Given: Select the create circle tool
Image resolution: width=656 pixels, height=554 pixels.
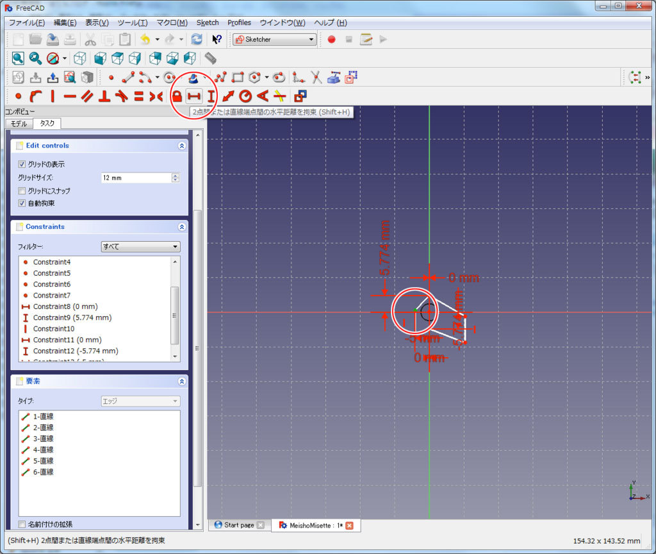Looking at the screenshot, I should (169, 78).
